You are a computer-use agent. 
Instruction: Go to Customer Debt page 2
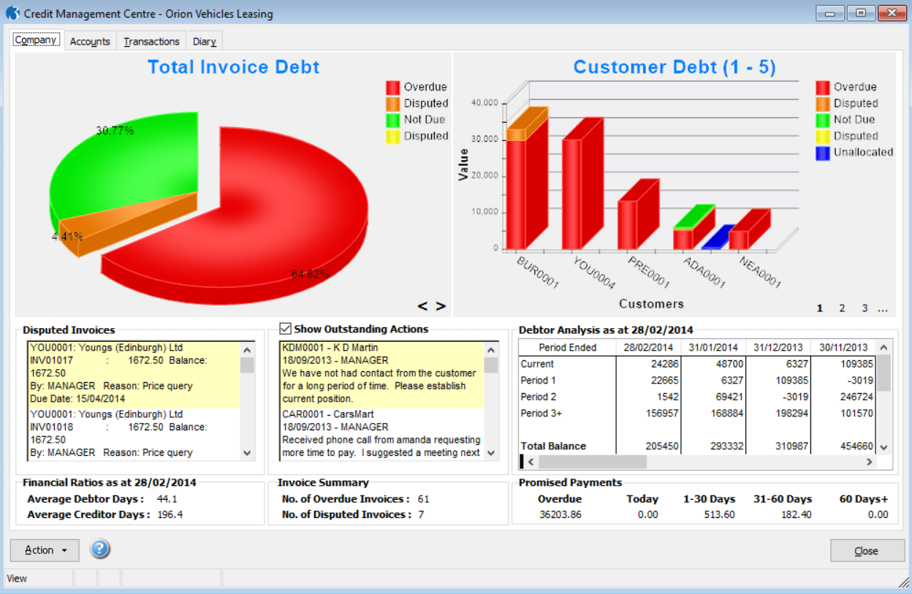pyautogui.click(x=842, y=308)
